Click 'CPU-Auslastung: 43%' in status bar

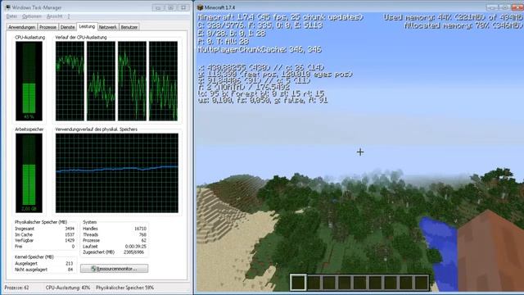pyautogui.click(x=68, y=288)
